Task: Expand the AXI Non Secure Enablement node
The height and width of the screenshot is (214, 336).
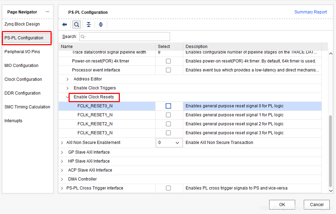Action: (x=62, y=143)
